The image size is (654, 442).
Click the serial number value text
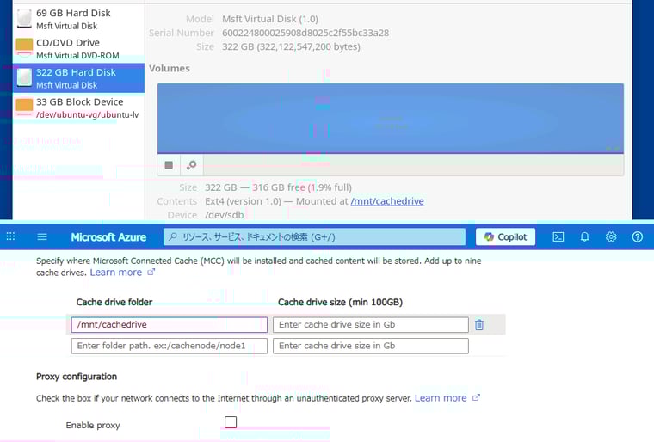(305, 33)
